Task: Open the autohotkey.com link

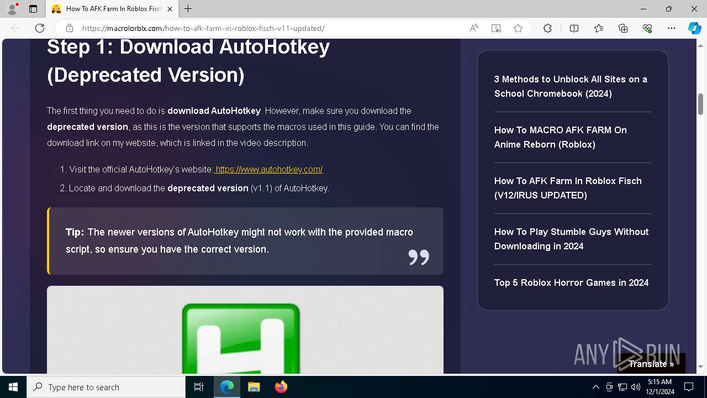Action: (268, 169)
